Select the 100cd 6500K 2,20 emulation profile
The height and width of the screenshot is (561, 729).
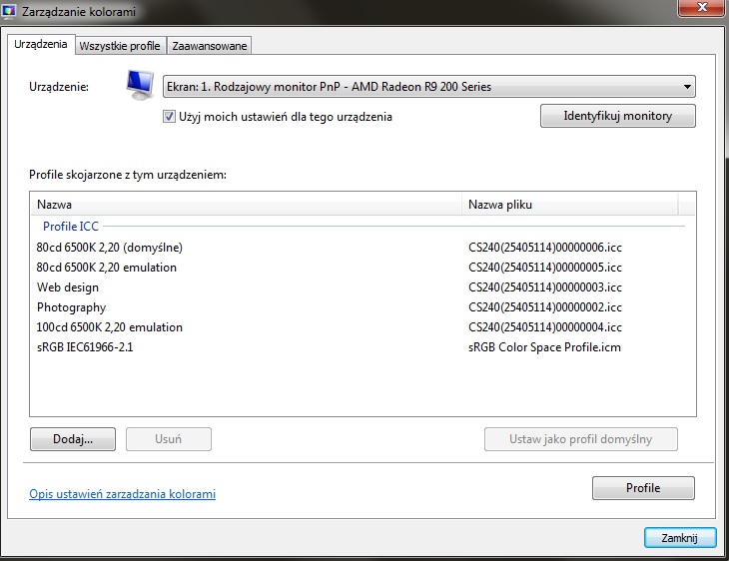[x=110, y=327]
